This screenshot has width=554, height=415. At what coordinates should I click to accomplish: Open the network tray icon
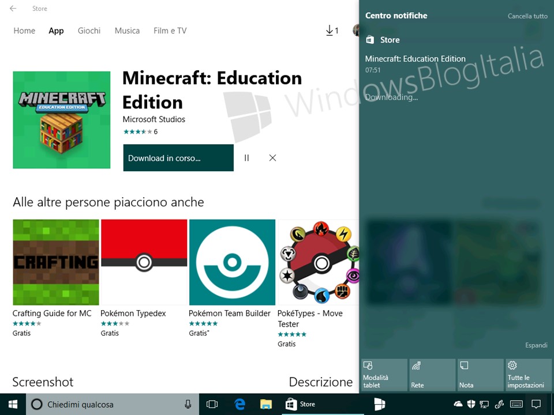click(484, 404)
